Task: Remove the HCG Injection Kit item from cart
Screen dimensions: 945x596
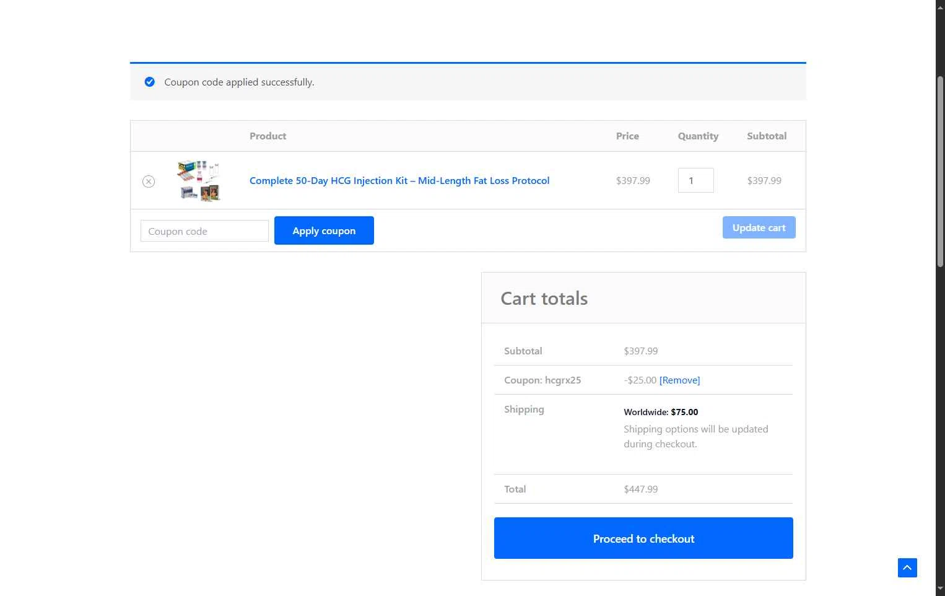Action: pyautogui.click(x=149, y=182)
